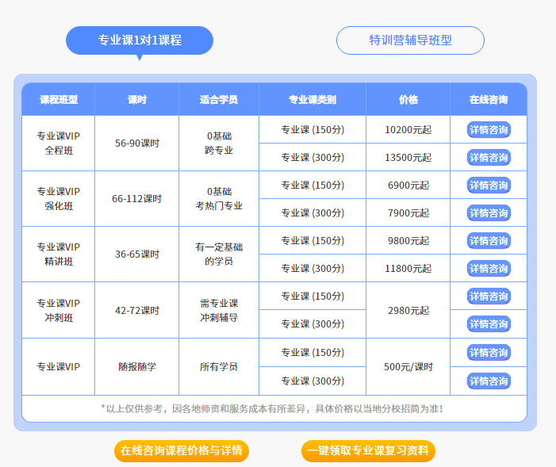
Task: Select the 专业课VIP全程班 course cell
Action: pyautogui.click(x=58, y=143)
